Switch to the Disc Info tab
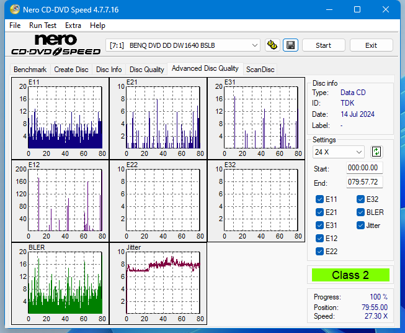 (x=109, y=70)
